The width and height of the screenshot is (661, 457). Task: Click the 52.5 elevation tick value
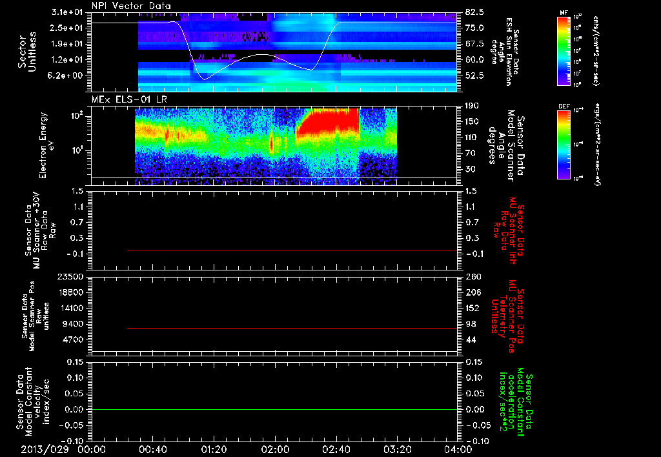tap(474, 76)
